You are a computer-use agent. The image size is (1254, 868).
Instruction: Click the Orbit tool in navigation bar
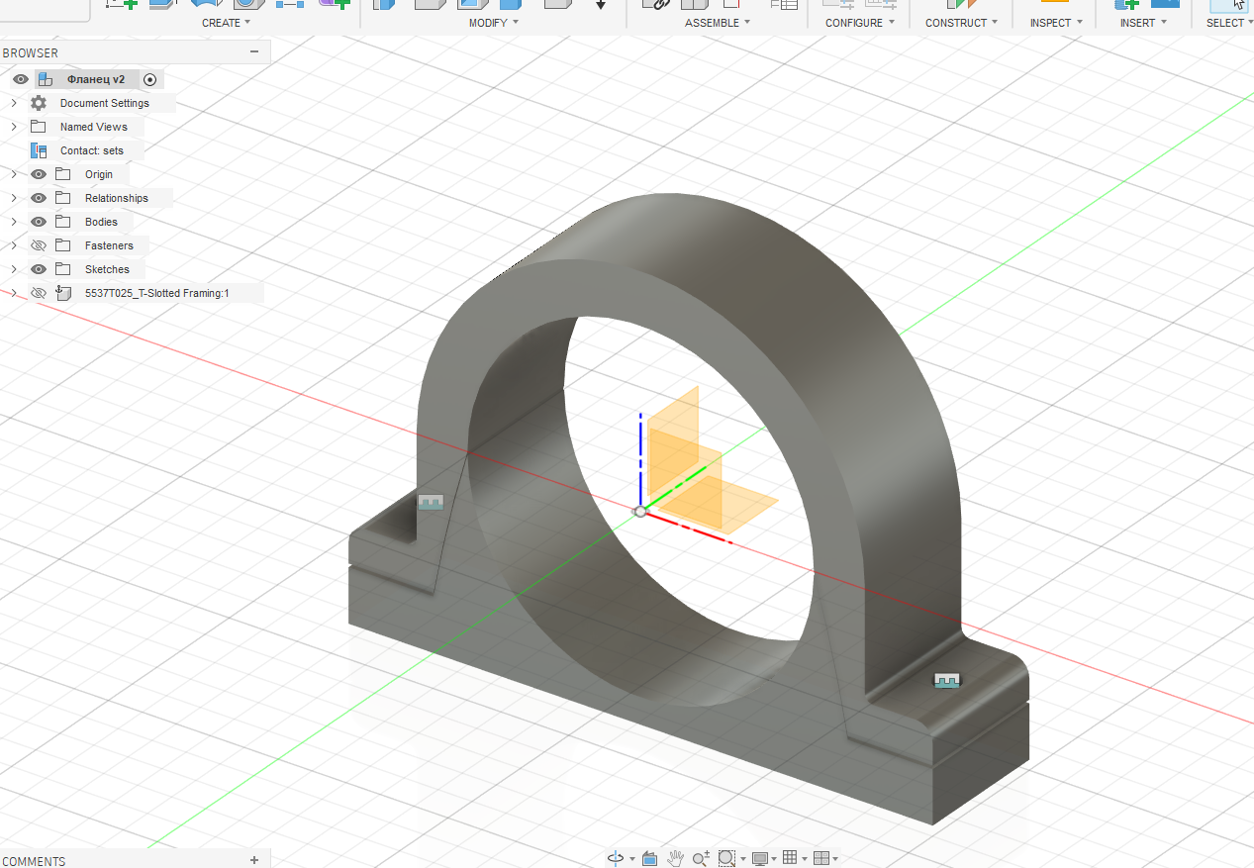(x=616, y=858)
